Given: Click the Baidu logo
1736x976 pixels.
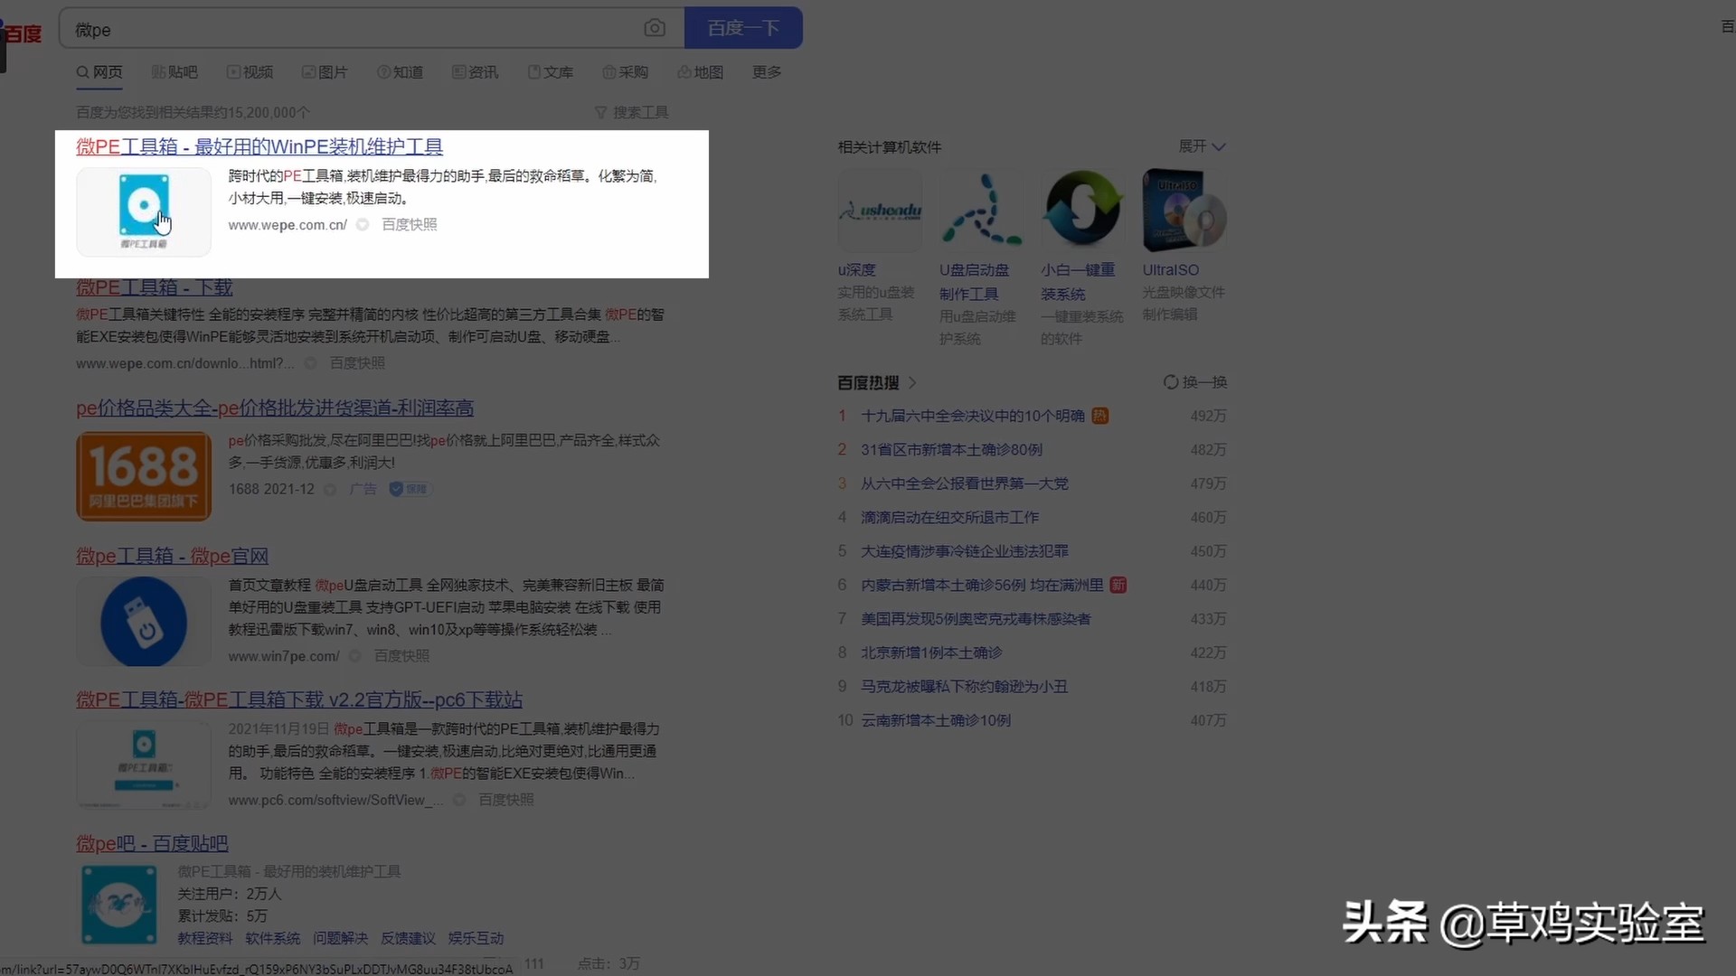Looking at the screenshot, I should 24,33.
